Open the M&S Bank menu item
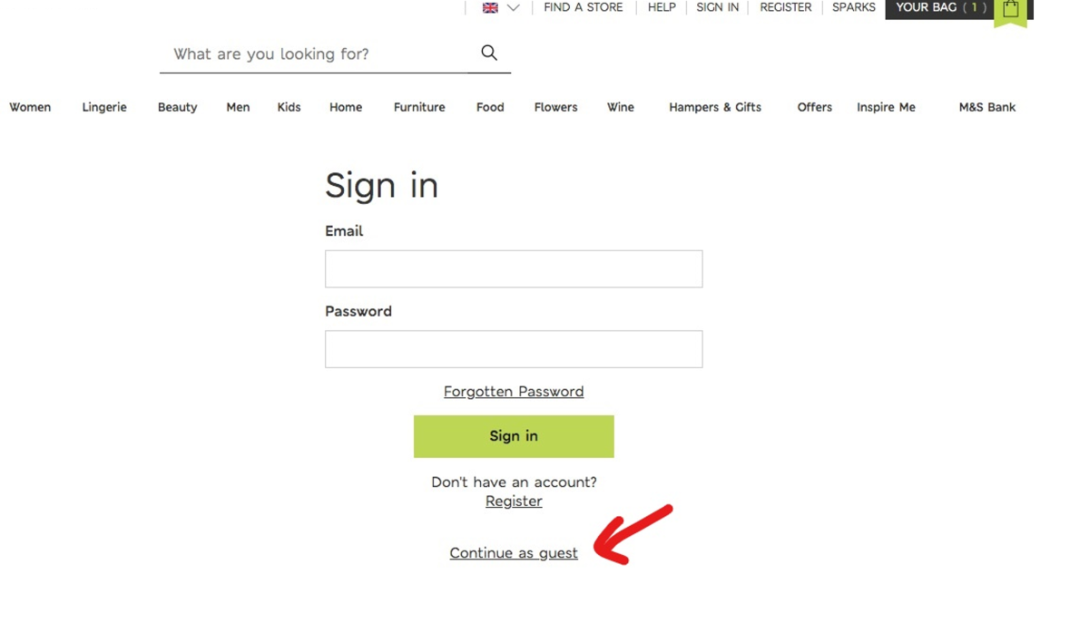Viewport: 1089px width, 623px height. click(x=987, y=107)
